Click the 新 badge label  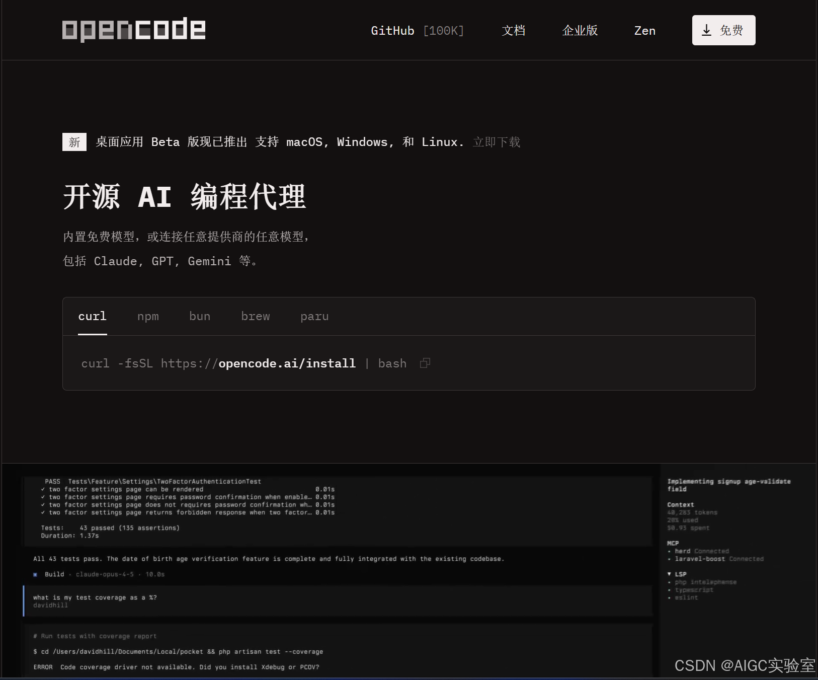pyautogui.click(x=74, y=142)
